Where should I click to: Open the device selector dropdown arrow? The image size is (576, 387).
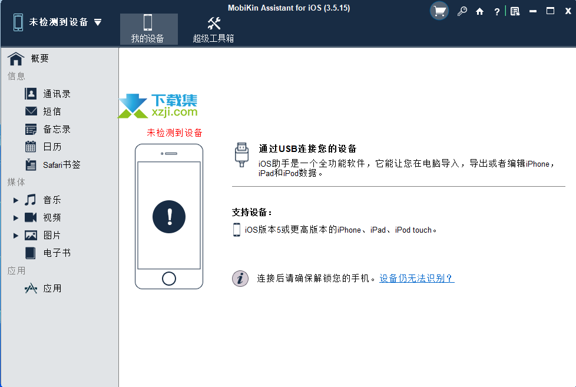[x=98, y=22]
